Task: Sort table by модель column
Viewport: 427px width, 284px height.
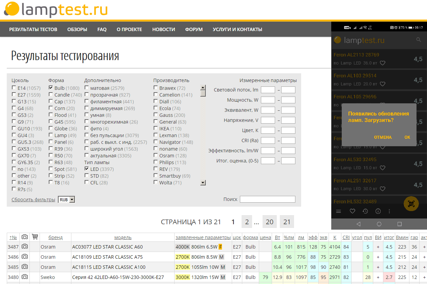Action: tap(123, 237)
